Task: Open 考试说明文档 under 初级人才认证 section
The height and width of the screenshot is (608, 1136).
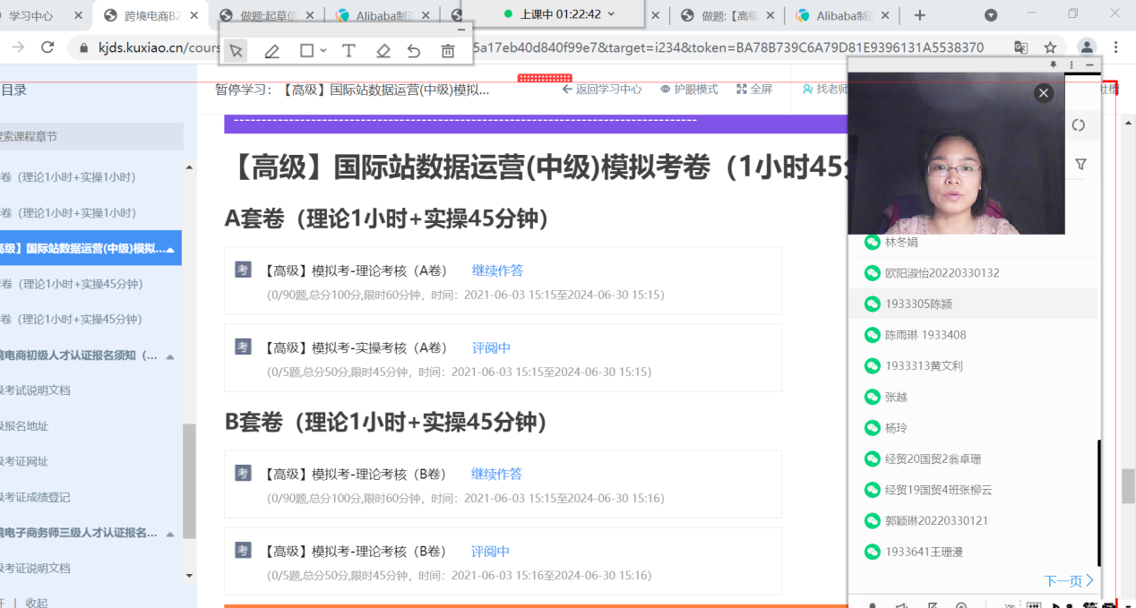Action: click(36, 390)
